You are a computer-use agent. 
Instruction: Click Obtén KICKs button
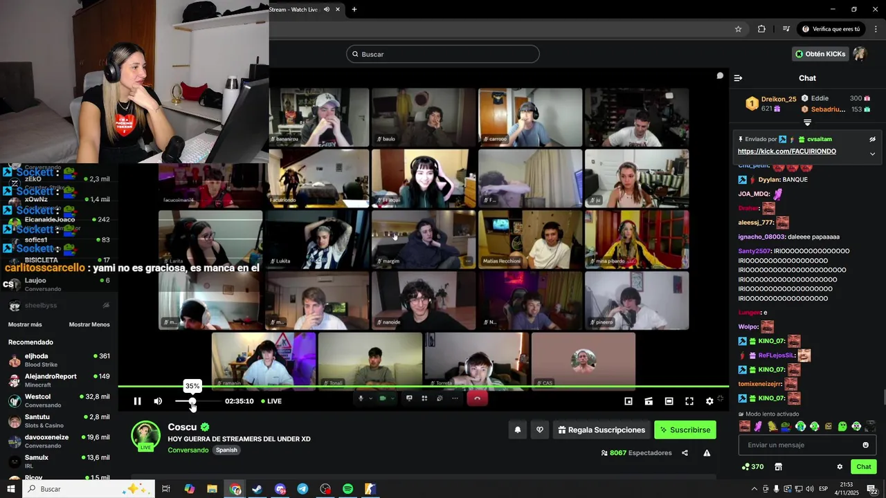coord(820,54)
